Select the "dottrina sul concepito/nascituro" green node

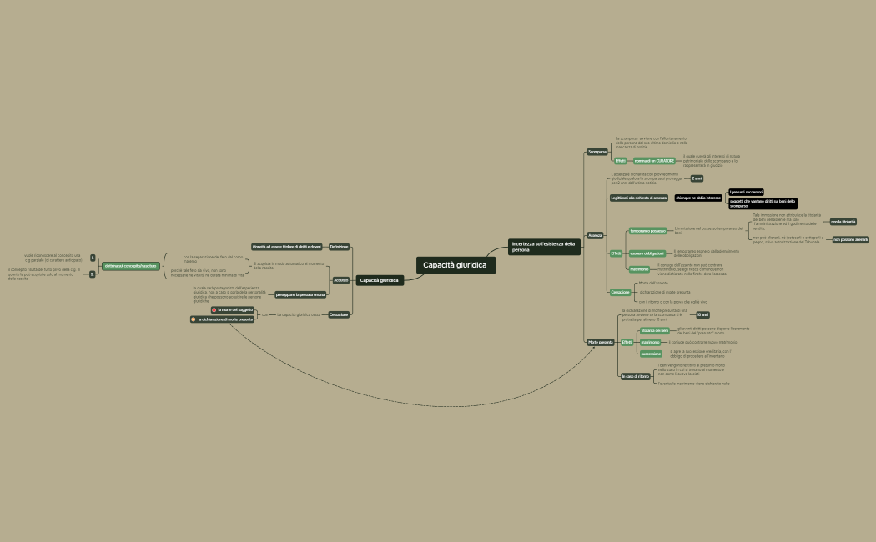pyautogui.click(x=129, y=266)
